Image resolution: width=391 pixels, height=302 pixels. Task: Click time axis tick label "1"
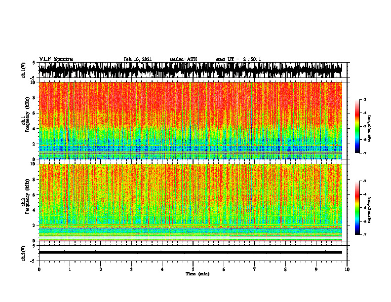tap(70, 269)
